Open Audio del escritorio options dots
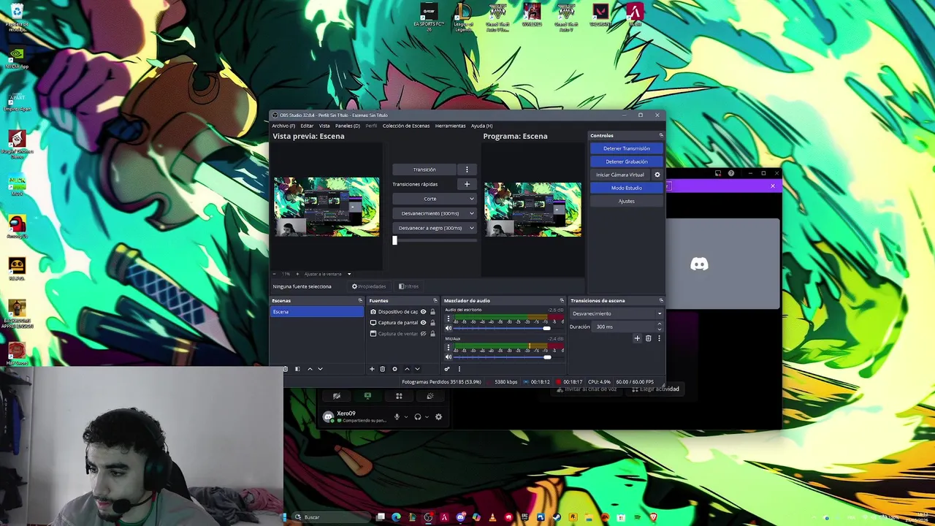 449,318
